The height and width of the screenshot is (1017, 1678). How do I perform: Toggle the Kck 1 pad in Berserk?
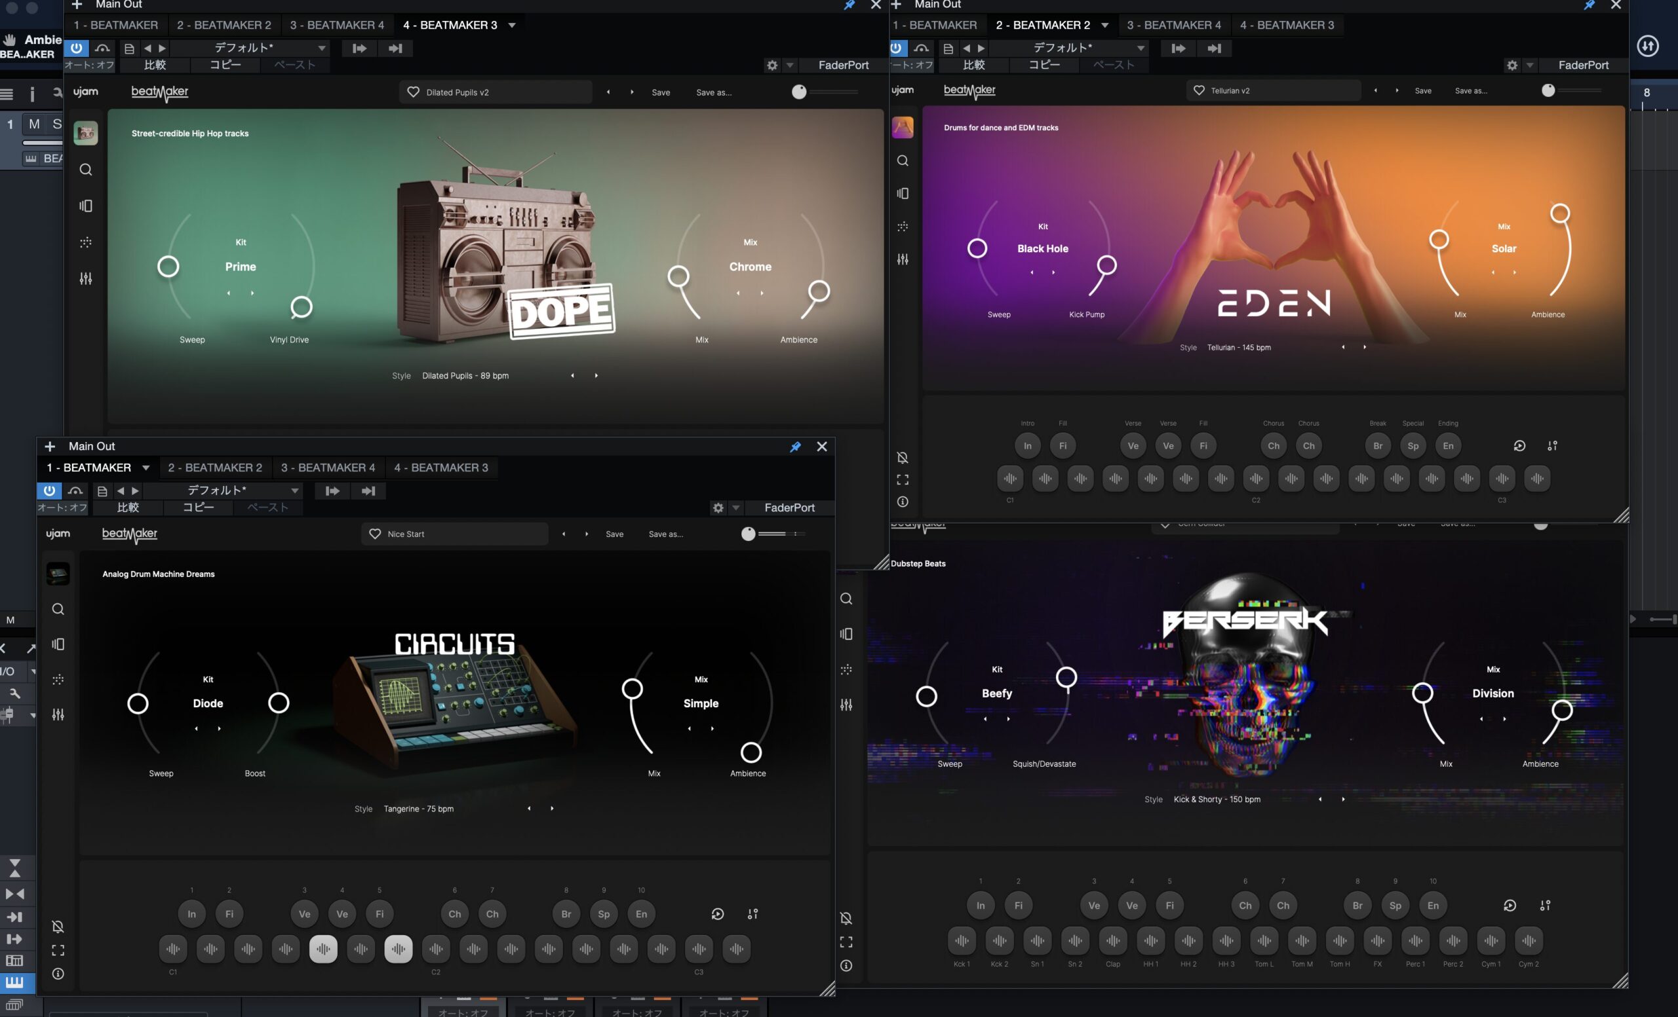tap(962, 940)
